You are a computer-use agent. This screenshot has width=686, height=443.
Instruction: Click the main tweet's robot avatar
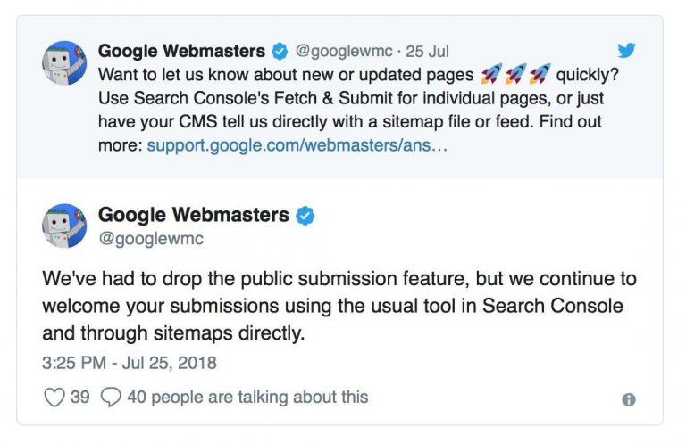point(64,226)
